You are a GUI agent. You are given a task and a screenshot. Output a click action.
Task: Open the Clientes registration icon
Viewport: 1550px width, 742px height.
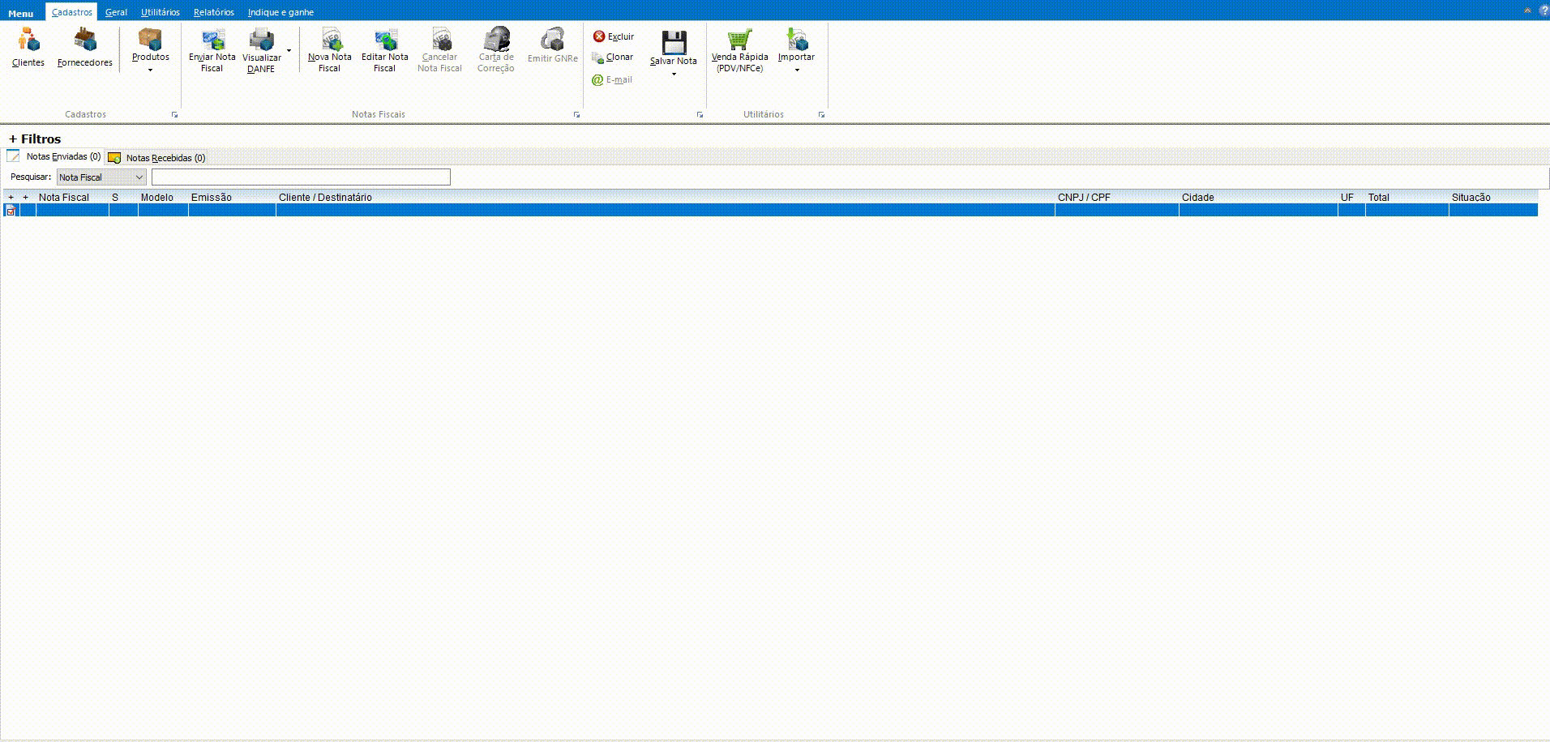(x=28, y=40)
